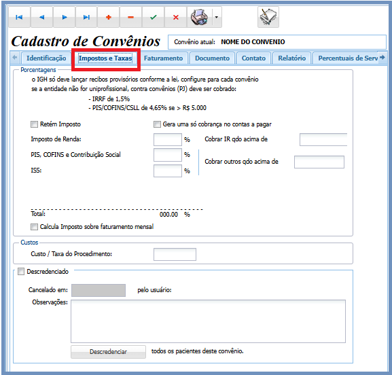The height and width of the screenshot is (375, 392).
Task: Click the printer icon
Action: (199, 17)
